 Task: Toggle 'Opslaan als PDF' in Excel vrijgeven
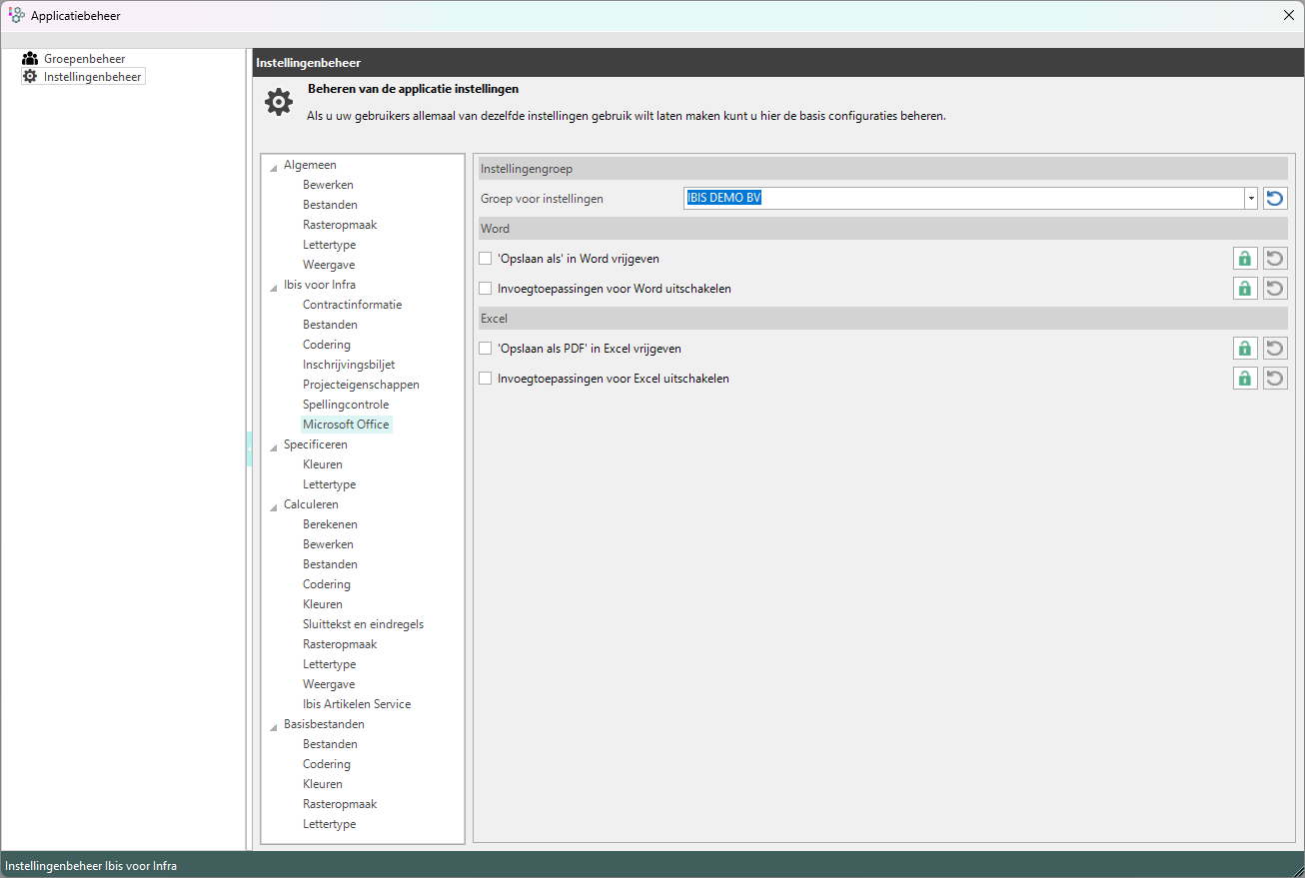[486, 349]
